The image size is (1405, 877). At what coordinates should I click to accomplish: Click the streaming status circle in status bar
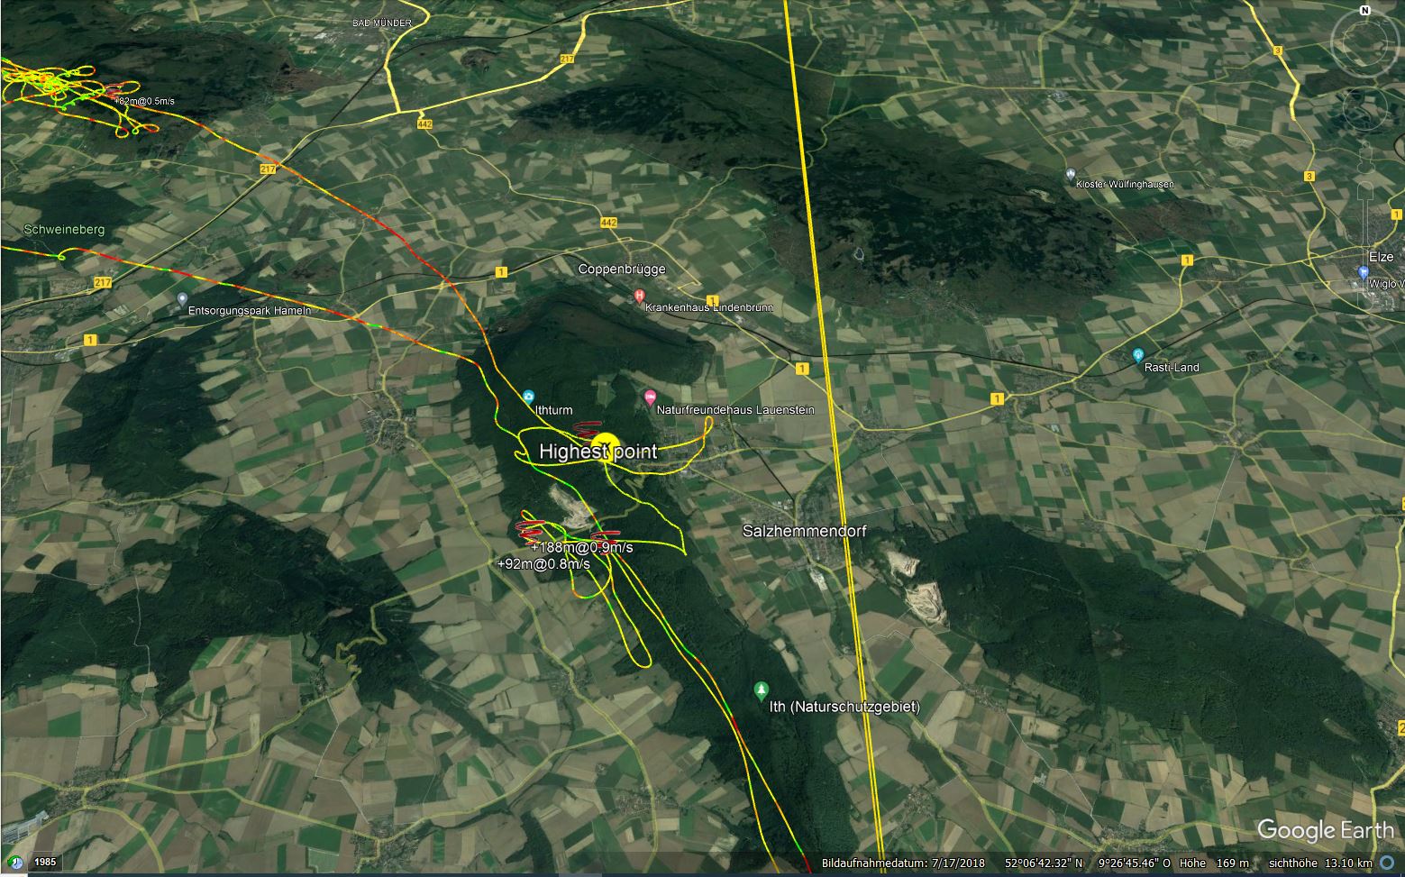(1387, 863)
